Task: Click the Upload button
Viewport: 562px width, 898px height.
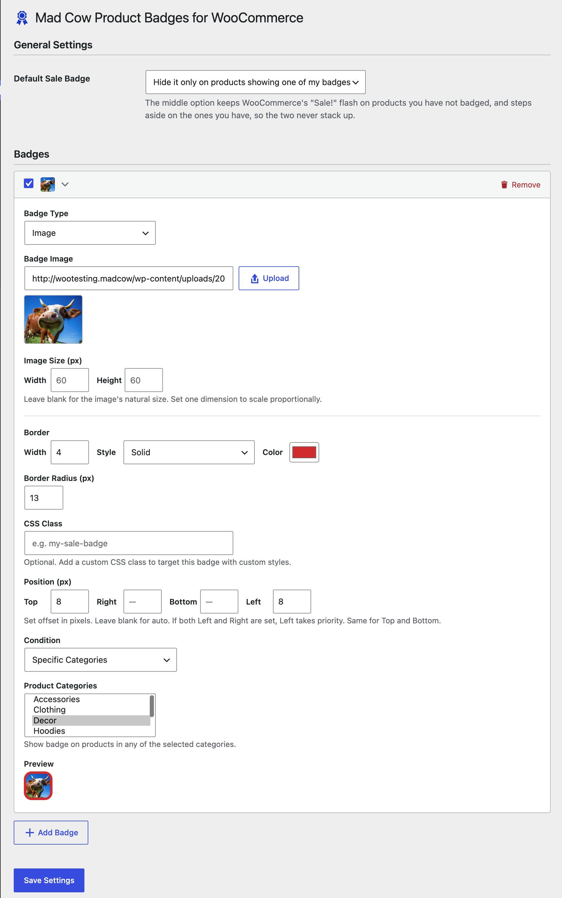Action: tap(269, 278)
